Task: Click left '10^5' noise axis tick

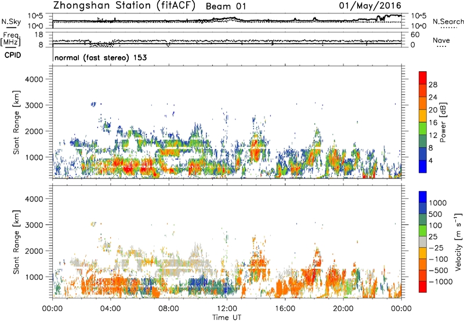Action: (x=35, y=16)
